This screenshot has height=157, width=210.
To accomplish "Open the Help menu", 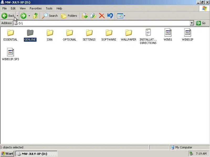I will pyautogui.click(x=59, y=8).
